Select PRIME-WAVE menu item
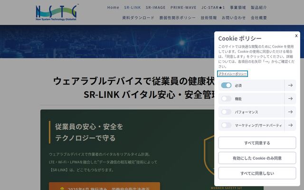This screenshot has width=304, height=190. (x=183, y=8)
